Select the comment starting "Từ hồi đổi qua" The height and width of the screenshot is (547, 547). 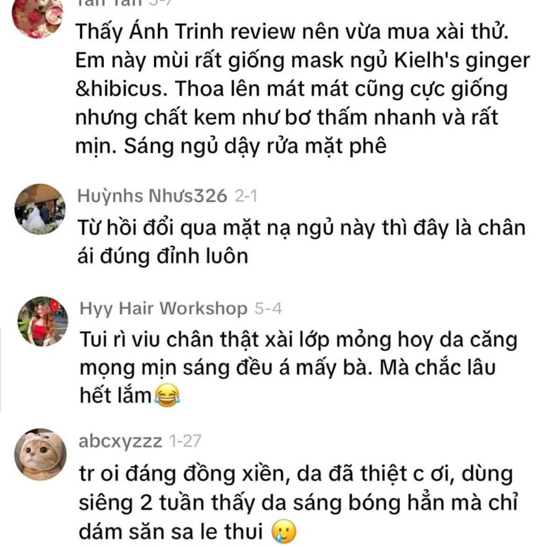[302, 242]
